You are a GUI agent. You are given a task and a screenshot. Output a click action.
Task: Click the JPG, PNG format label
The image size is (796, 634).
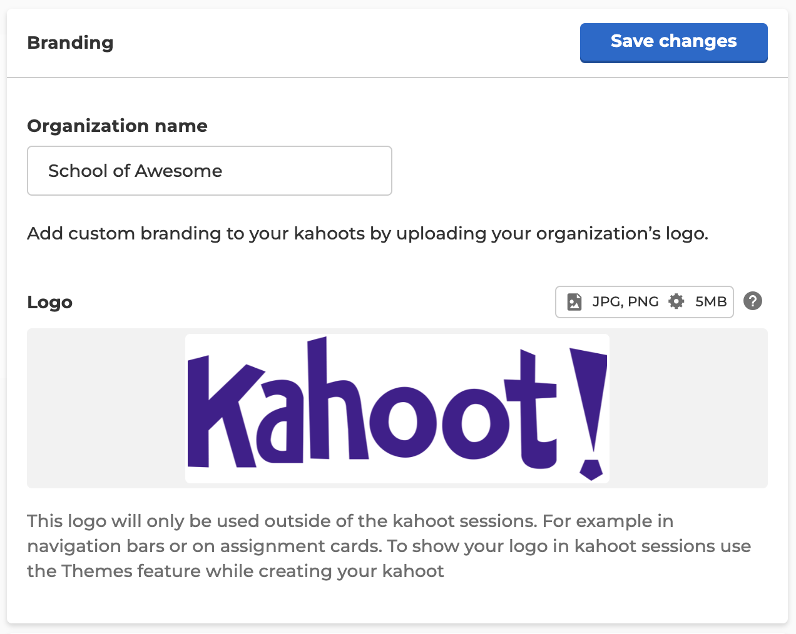pos(625,302)
